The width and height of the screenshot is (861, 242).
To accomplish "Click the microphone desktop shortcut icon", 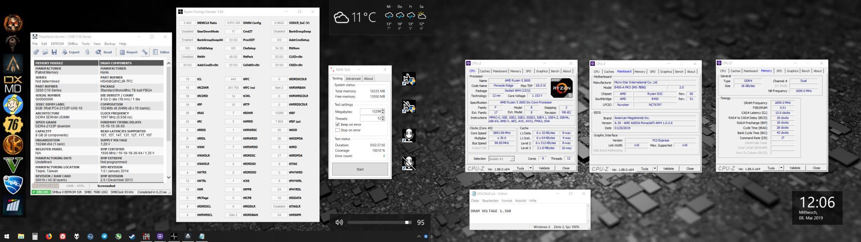I will coord(409,135).
